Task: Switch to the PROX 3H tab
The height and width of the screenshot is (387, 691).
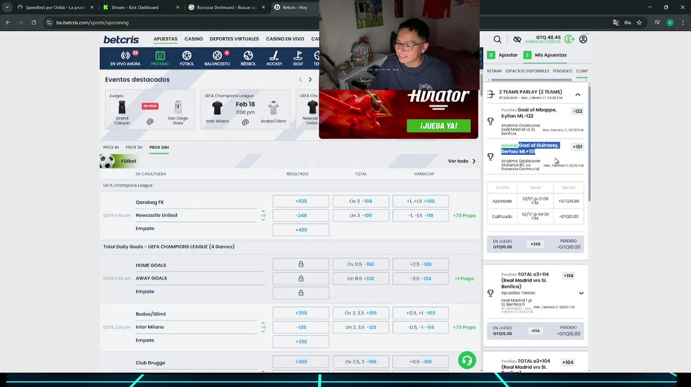Action: point(134,147)
